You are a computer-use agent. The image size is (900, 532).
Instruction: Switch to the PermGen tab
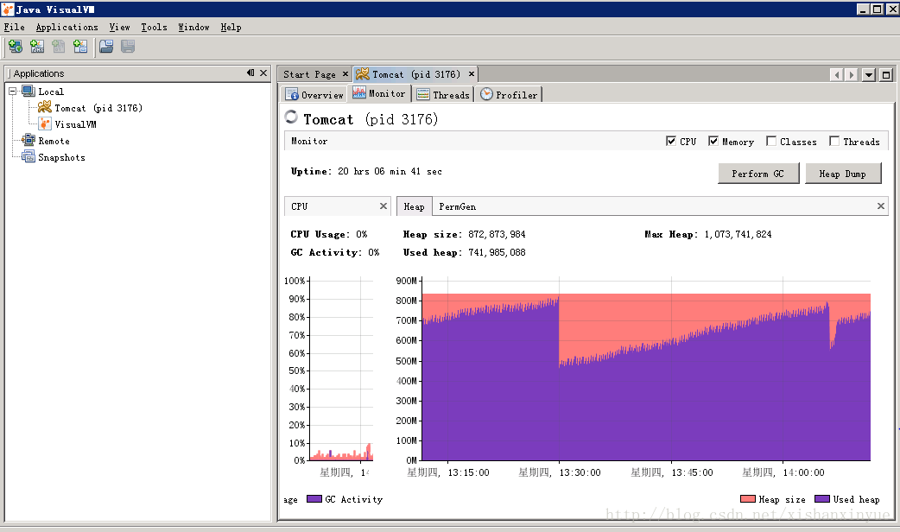[458, 206]
